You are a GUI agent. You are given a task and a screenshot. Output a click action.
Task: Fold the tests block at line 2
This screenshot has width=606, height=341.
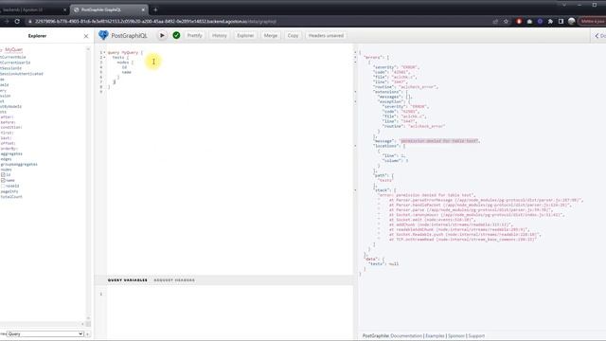(x=104, y=57)
